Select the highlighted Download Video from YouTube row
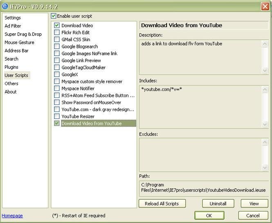 click(x=99, y=123)
